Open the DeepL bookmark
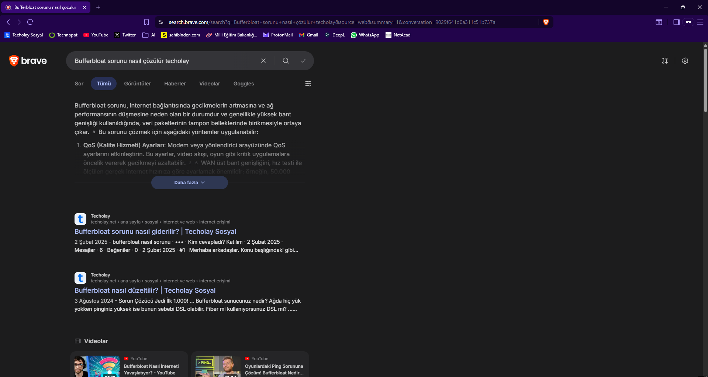 point(335,35)
